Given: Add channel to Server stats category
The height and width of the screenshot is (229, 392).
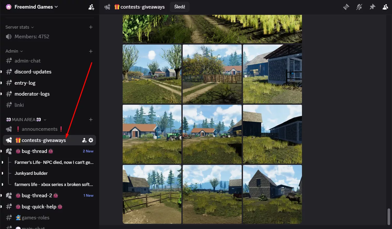Looking at the screenshot, I should tap(91, 27).
